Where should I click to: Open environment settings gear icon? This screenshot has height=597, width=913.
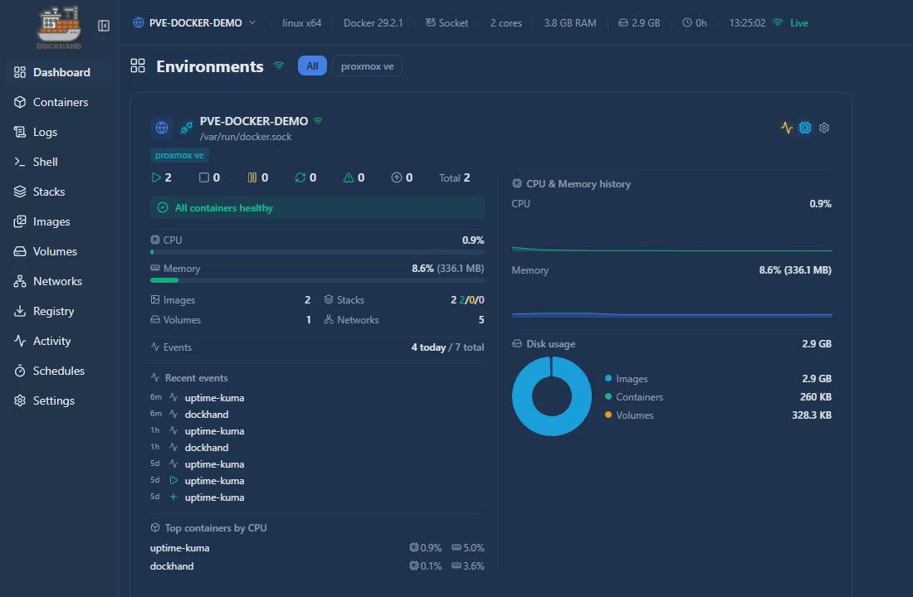point(824,128)
